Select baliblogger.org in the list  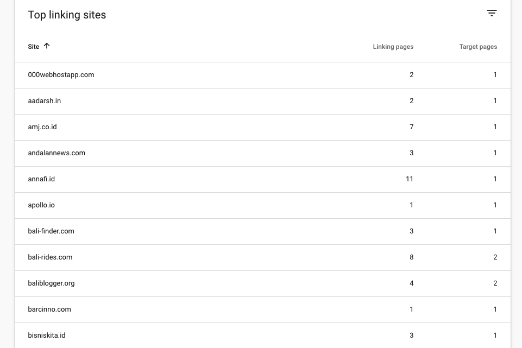(51, 283)
